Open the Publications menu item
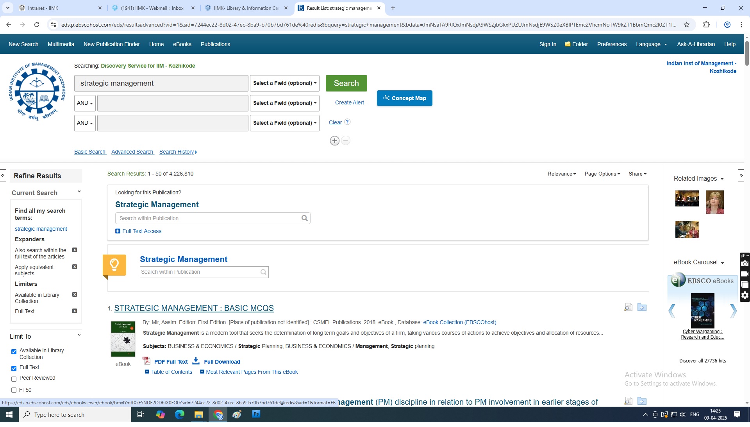The image size is (750, 427). [215, 44]
